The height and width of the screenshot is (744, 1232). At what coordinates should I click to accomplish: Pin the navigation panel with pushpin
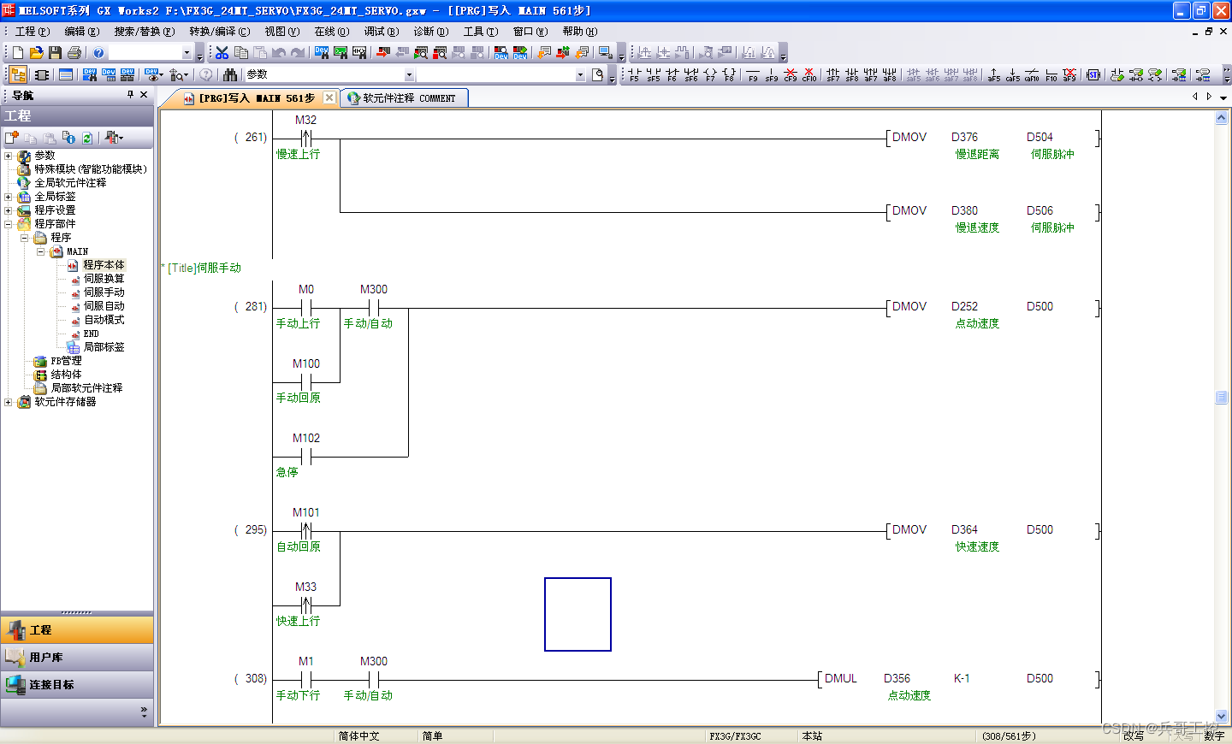(x=130, y=95)
